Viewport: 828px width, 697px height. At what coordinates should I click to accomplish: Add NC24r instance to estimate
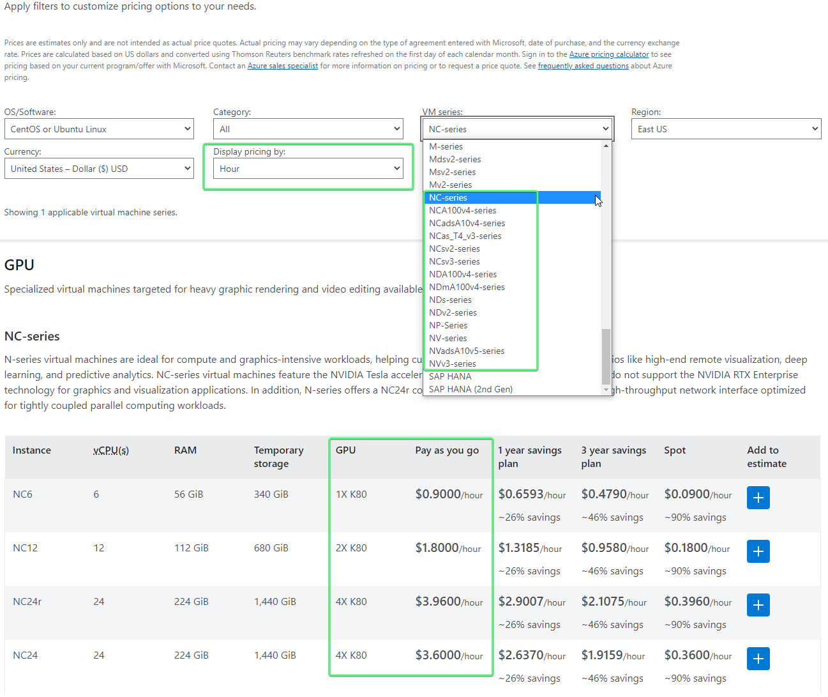click(x=758, y=605)
